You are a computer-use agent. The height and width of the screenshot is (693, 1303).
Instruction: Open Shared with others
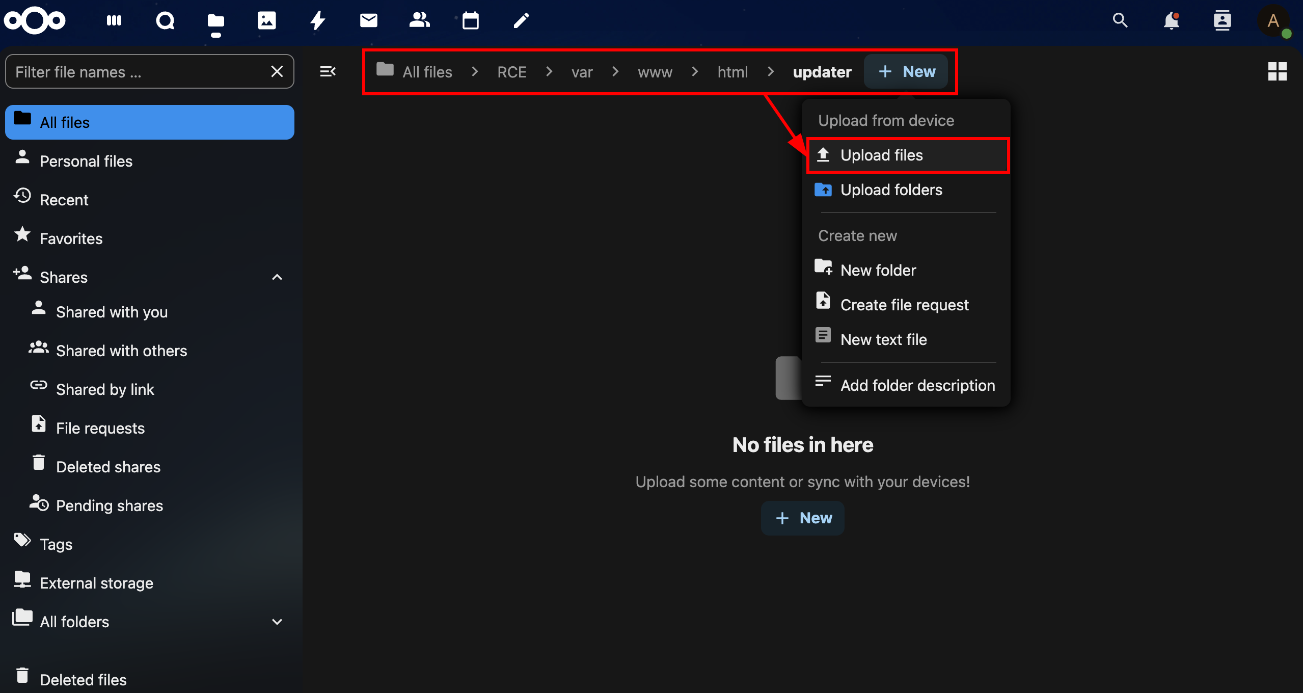click(x=158, y=351)
